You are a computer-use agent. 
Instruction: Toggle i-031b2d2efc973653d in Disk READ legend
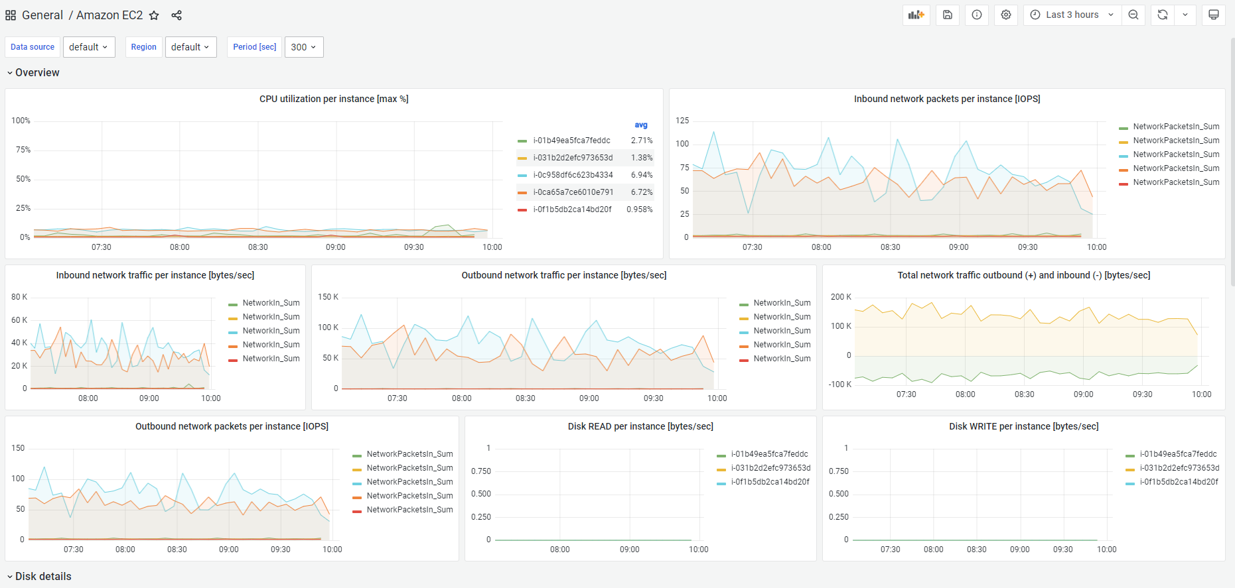coord(771,468)
